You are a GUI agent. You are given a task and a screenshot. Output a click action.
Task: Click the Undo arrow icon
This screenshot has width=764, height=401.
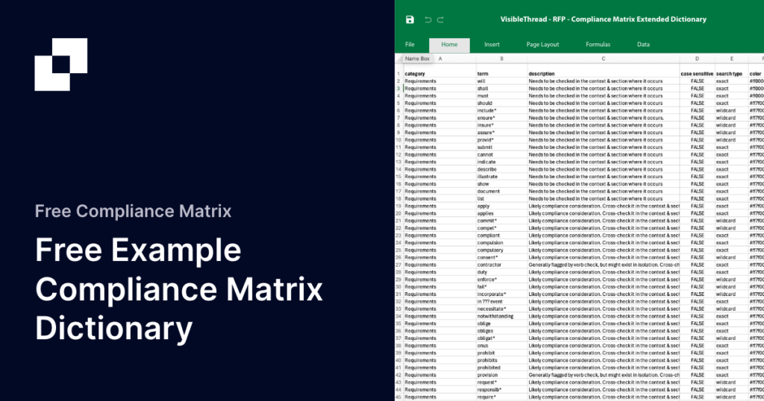tap(428, 19)
